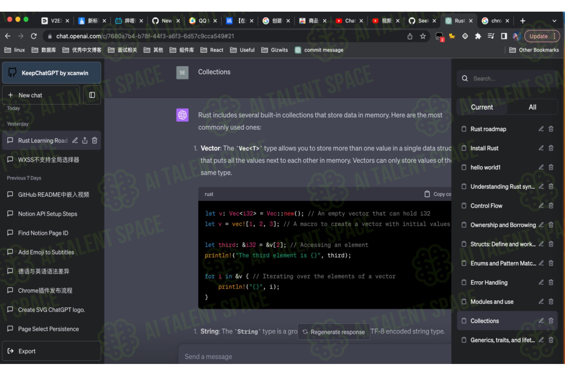Open the New GitHub browser tab
This screenshot has width=565, height=376.
point(166,21)
